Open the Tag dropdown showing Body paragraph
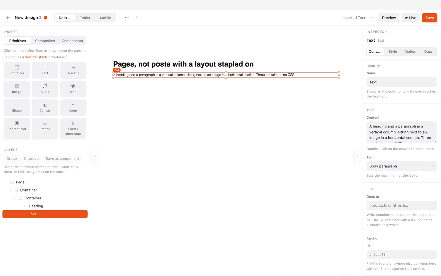 401,166
